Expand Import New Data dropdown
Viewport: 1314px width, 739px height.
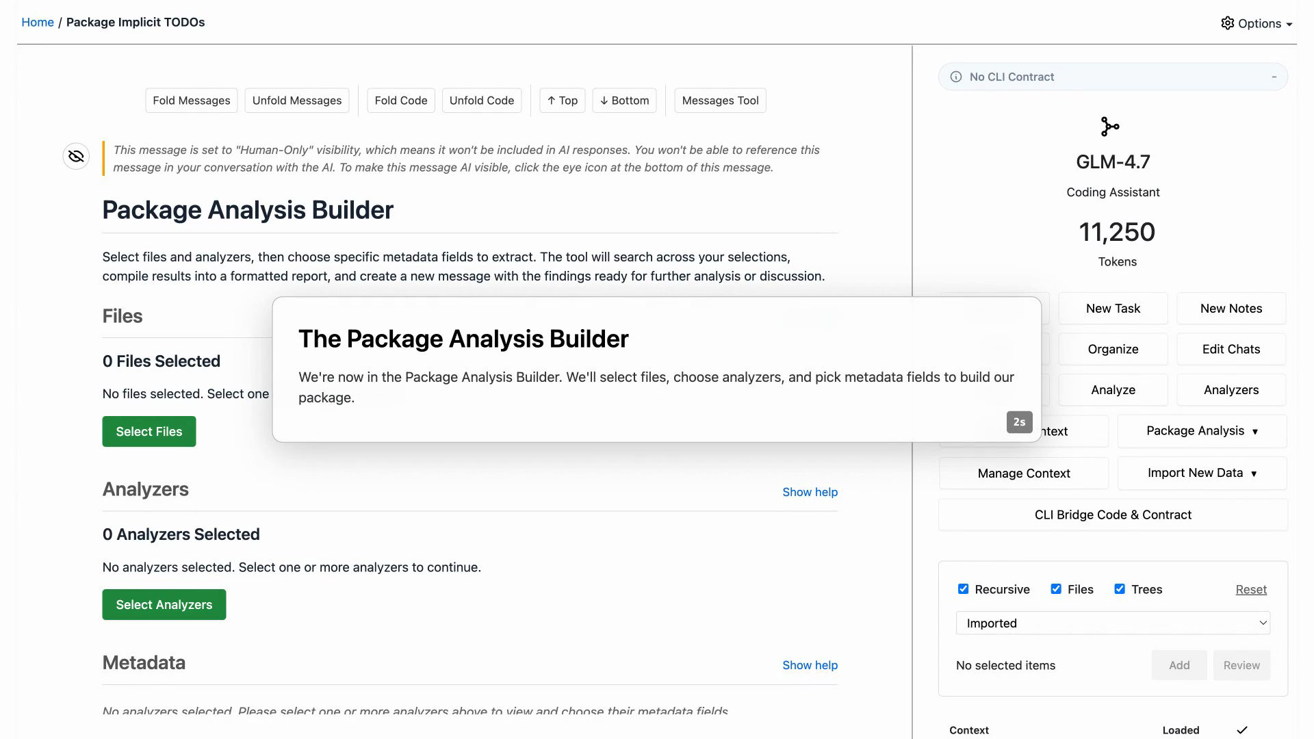(1202, 474)
